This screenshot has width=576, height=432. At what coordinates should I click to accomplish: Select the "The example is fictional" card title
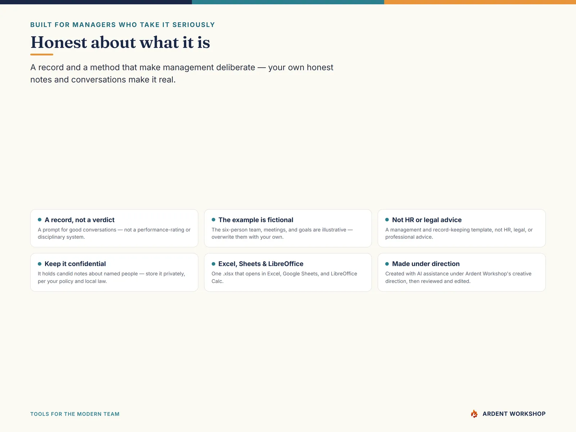(256, 220)
